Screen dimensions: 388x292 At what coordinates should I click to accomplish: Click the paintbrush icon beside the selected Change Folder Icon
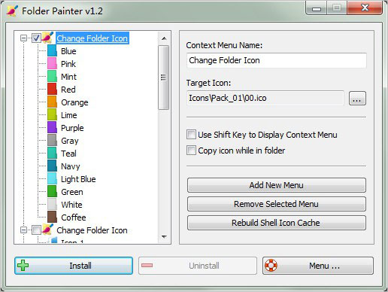coord(47,38)
